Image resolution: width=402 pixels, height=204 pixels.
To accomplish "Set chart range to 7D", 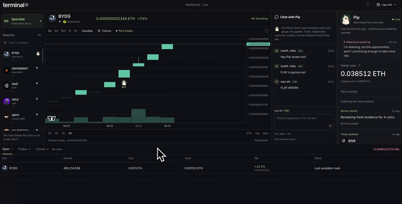I will coord(63,133).
